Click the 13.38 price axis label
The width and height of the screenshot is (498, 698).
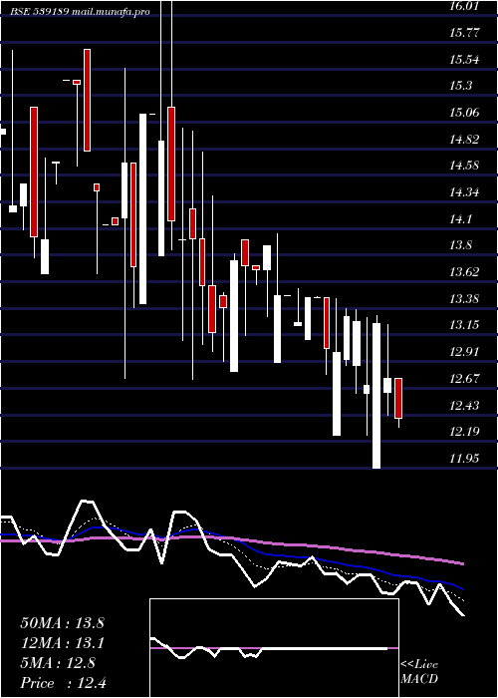coord(464,298)
